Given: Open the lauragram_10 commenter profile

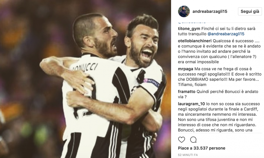Looking at the screenshot, I should click(x=191, y=104).
